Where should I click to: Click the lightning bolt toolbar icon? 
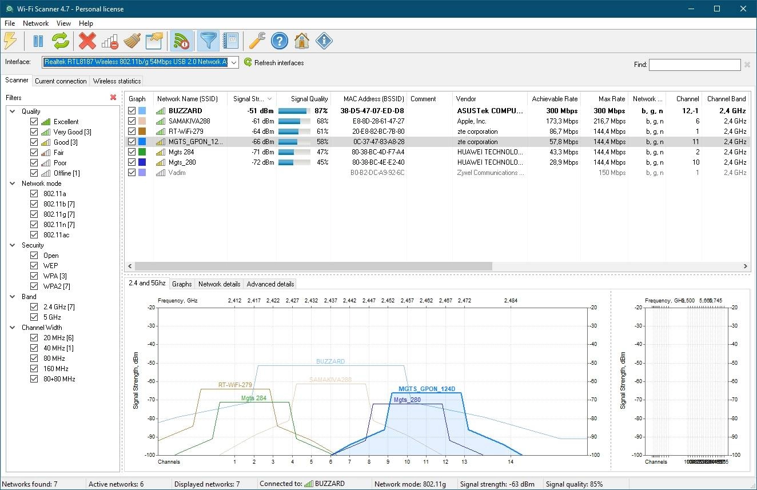tap(10, 41)
